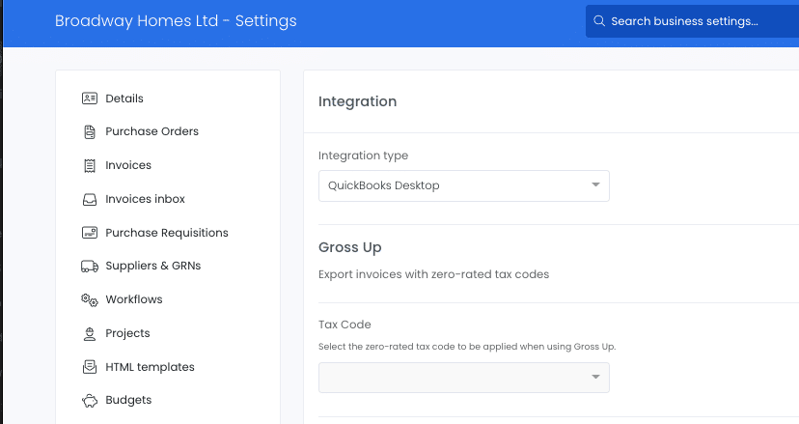The image size is (799, 424).
Task: Click the Search business settings field
Action: [692, 21]
